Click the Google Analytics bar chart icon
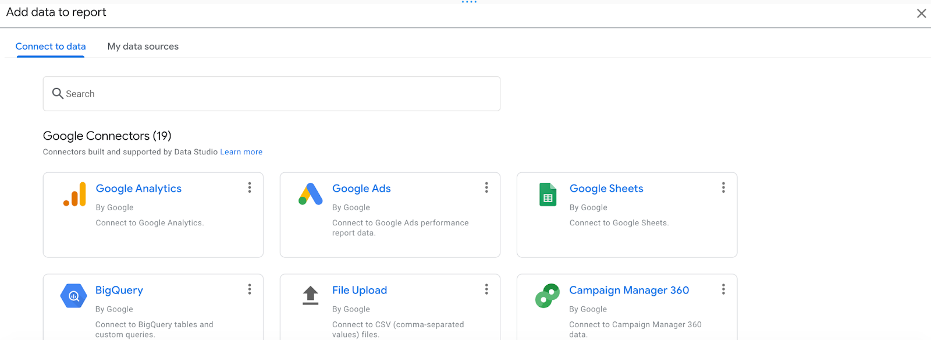The height and width of the screenshot is (340, 931). click(74, 194)
